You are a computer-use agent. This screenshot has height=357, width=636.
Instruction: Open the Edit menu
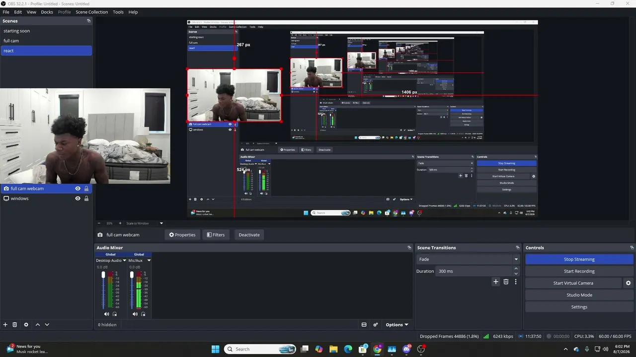click(18, 12)
